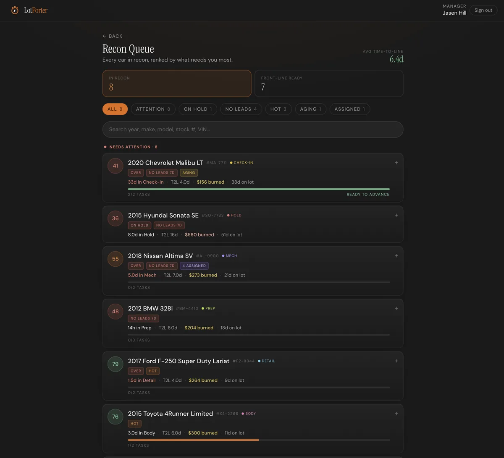Filter by On Hold 1
This screenshot has height=458, width=504.
tap(198, 109)
